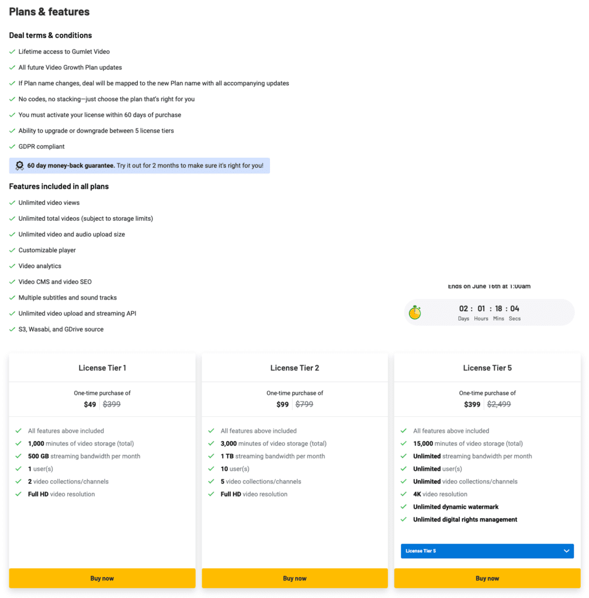Image resolution: width=589 pixels, height=598 pixels.
Task: Click checkmark next to GDPR compliant
Action: [x=12, y=147]
